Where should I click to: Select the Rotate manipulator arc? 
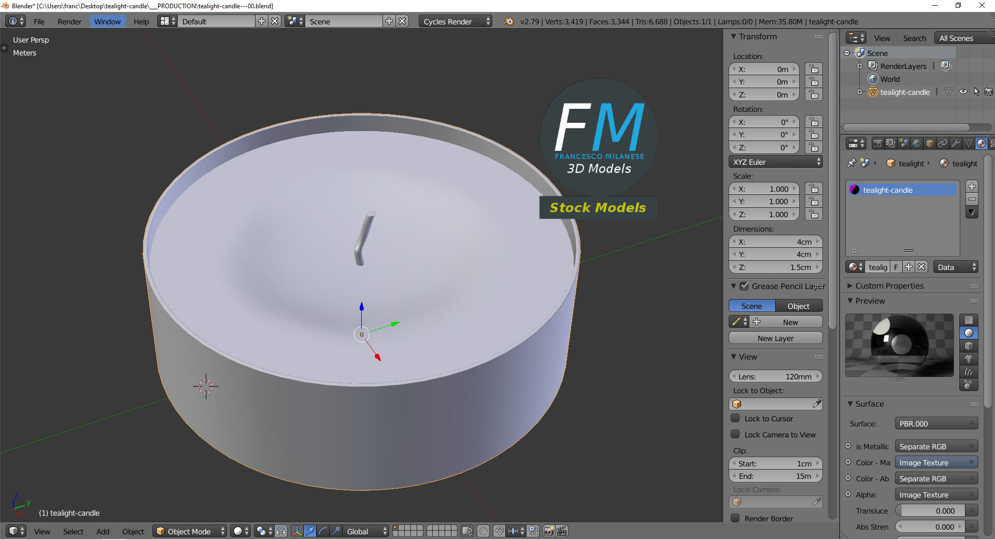[323, 531]
